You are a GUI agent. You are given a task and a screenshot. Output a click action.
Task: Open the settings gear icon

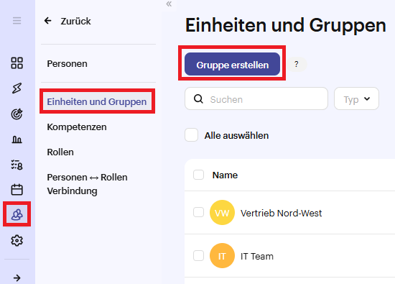pos(17,240)
